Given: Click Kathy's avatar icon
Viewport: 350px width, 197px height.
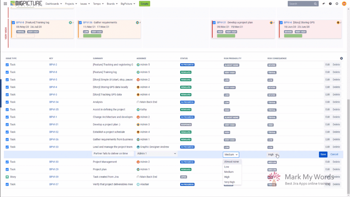Looking at the screenshot, I should [x=138, y=110].
